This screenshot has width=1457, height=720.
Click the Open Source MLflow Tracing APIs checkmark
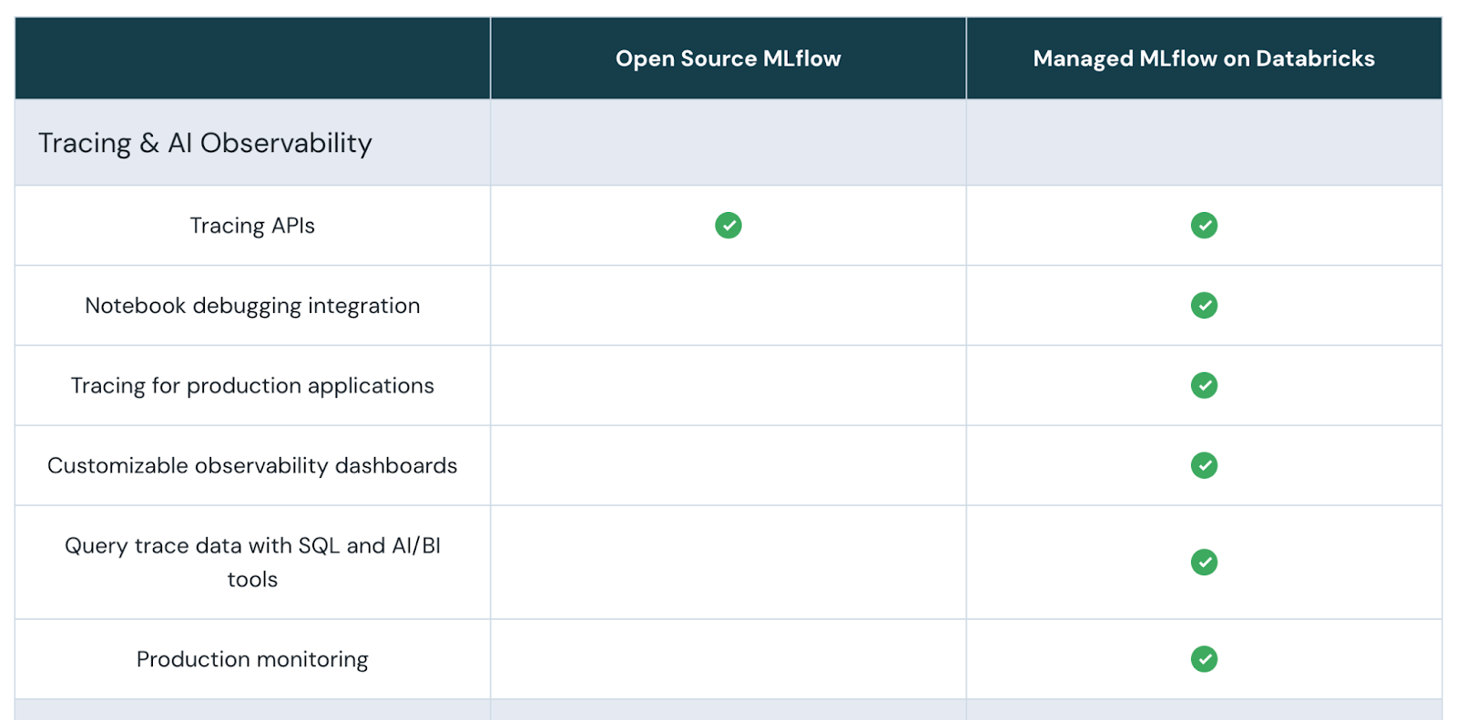728,225
